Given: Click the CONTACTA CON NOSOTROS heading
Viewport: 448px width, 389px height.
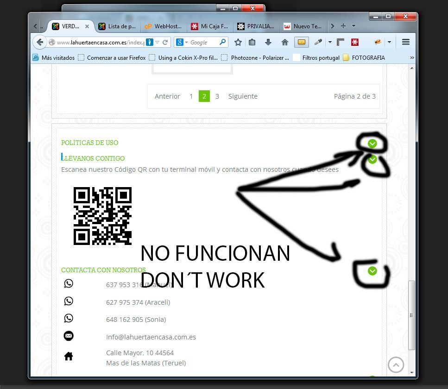Looking at the screenshot, I should [x=103, y=270].
